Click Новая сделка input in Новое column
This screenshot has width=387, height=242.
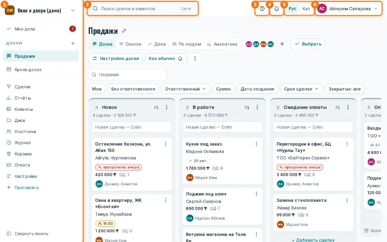tap(132, 127)
